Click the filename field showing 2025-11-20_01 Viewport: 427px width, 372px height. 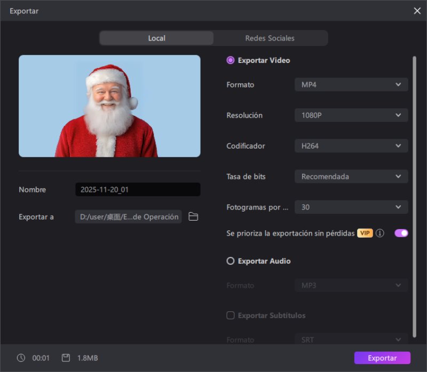[x=137, y=189]
